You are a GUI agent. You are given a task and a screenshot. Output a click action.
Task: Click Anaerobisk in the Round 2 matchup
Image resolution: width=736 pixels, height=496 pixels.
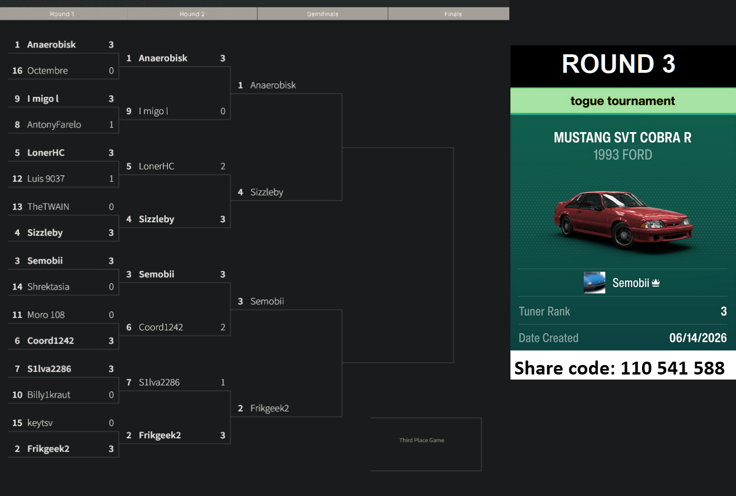[x=163, y=58]
